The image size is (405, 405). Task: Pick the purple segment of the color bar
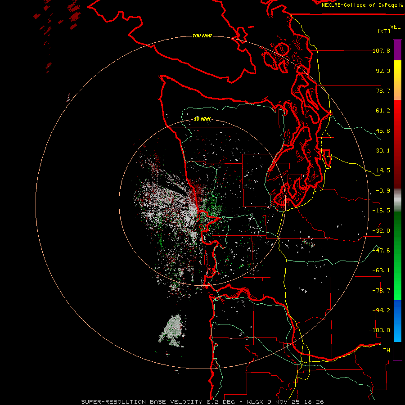pyautogui.click(x=397, y=50)
